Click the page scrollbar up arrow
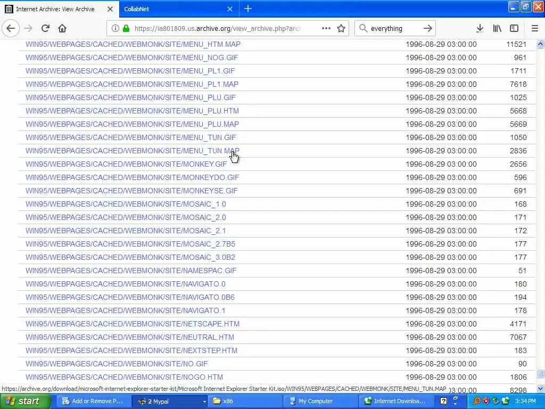This screenshot has width=545, height=409. click(x=541, y=44)
